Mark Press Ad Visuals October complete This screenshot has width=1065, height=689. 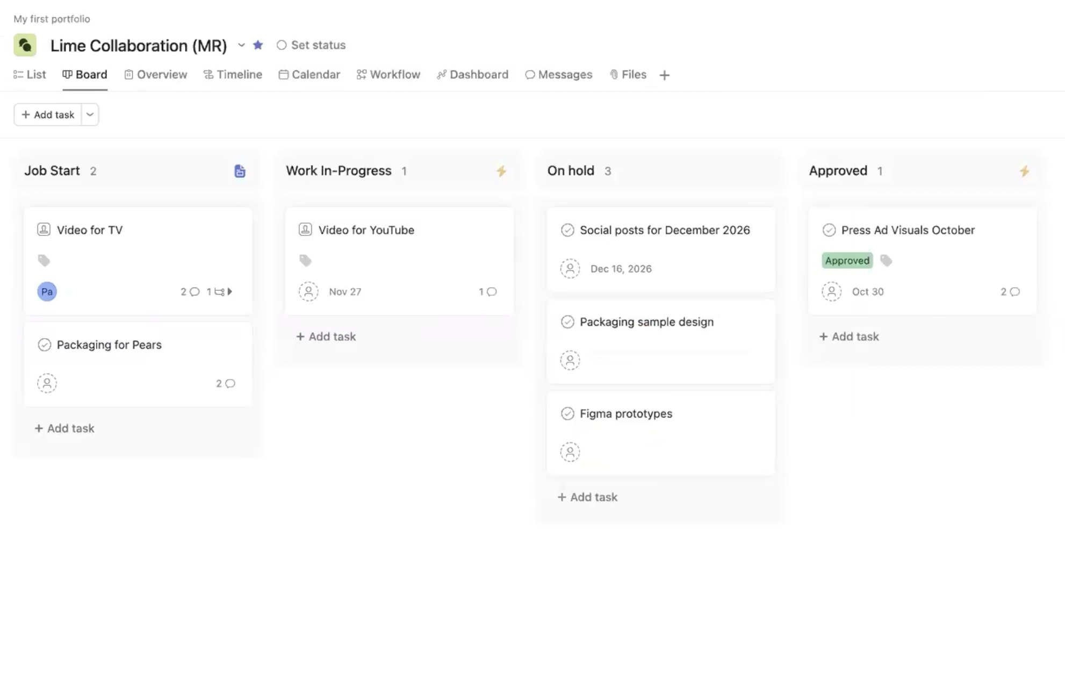pos(829,230)
